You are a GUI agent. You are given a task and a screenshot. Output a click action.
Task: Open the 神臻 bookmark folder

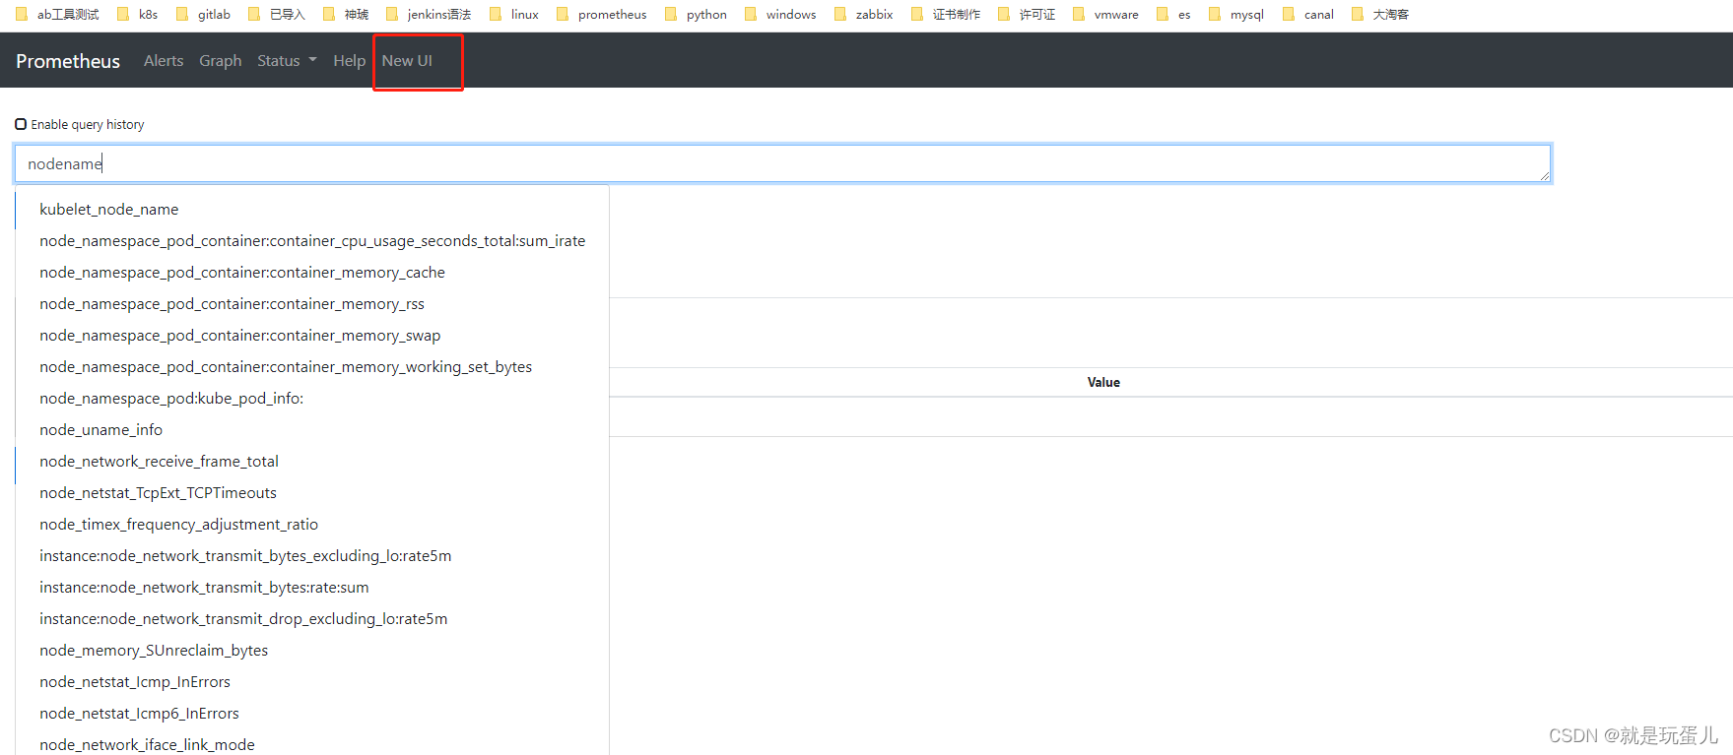tap(346, 14)
